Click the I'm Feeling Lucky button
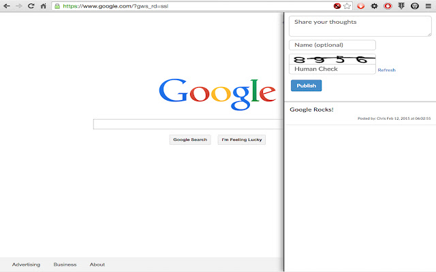This screenshot has width=436, height=272. coord(242,139)
